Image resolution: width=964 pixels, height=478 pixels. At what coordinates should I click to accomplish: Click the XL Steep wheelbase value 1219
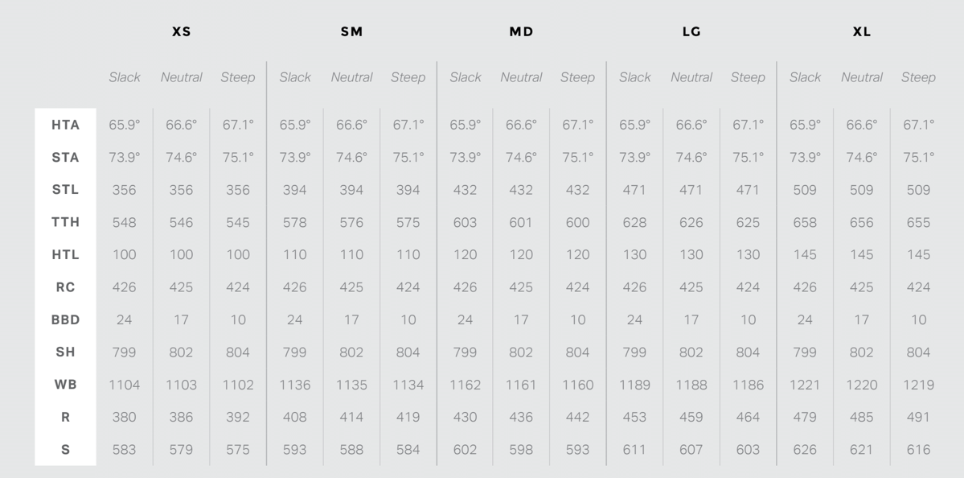(918, 385)
